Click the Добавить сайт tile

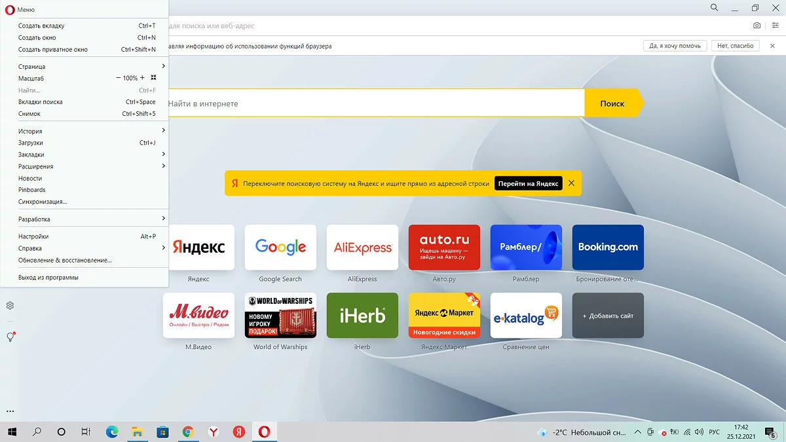click(608, 315)
